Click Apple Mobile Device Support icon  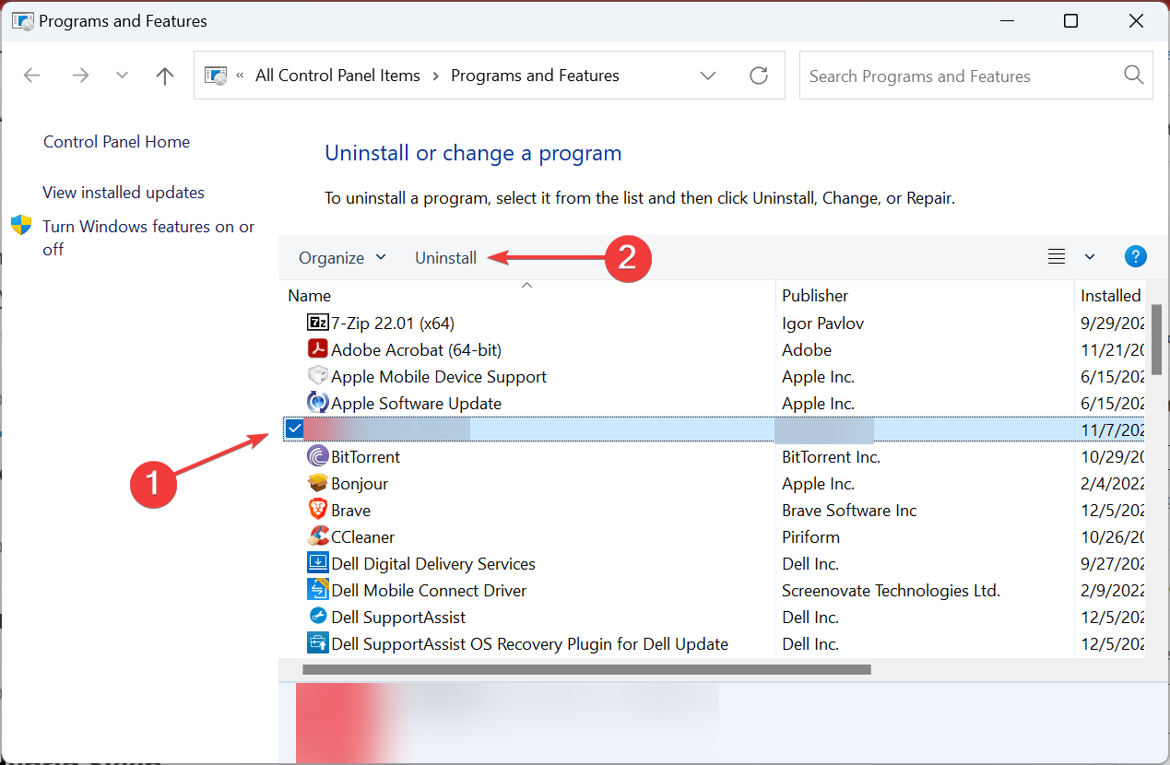click(x=317, y=376)
